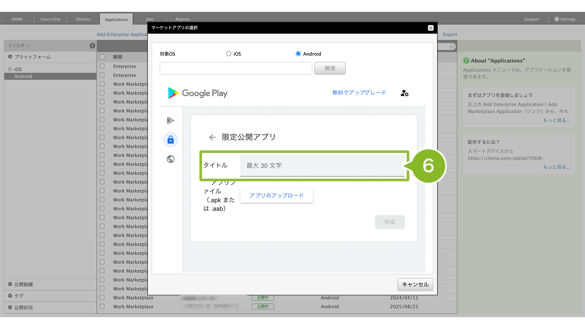The image size is (585, 329).
Task: Select the iOS radio button
Action: tap(229, 54)
